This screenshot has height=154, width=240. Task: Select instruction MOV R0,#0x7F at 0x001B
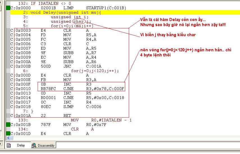58,125
